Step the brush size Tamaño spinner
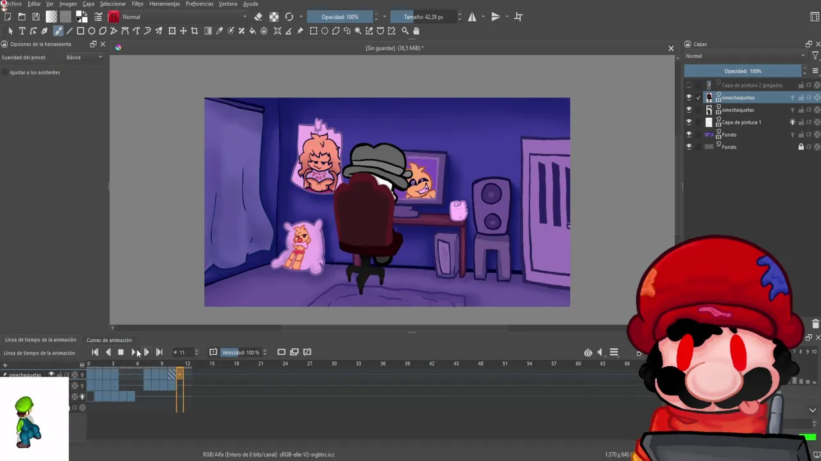This screenshot has height=461, width=821. point(459,17)
